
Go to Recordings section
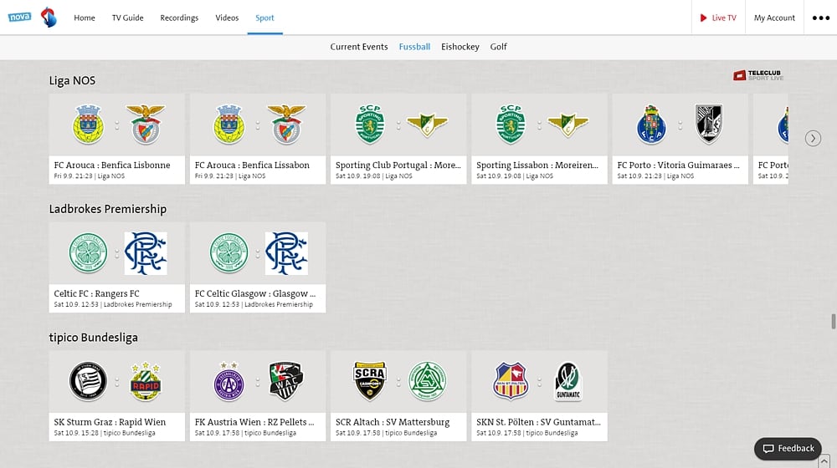pos(179,18)
